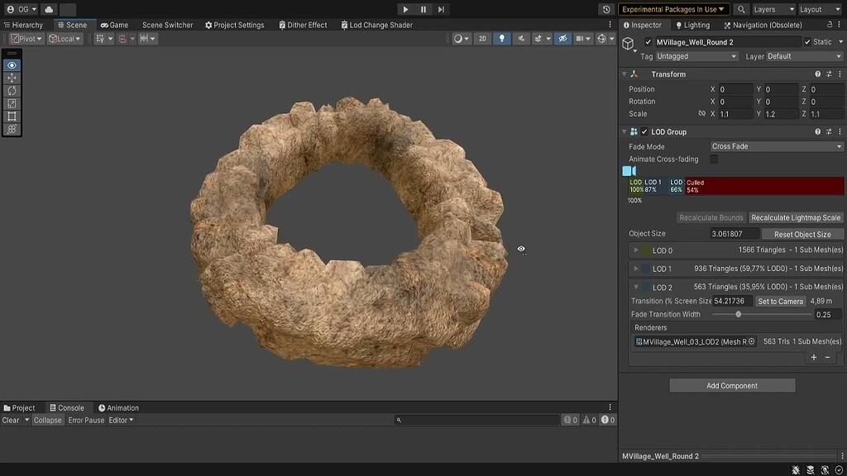The image size is (847, 476).
Task: Select the Rect Transform tool
Action: [12, 117]
